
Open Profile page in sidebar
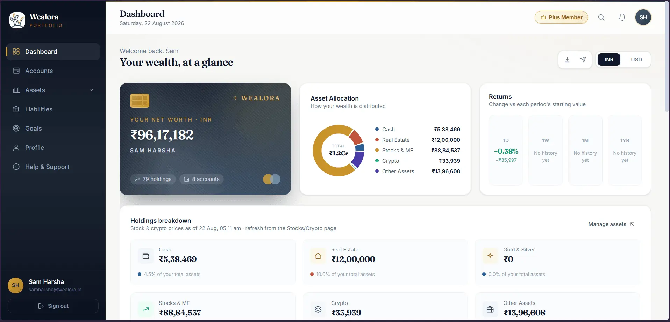tap(53, 148)
